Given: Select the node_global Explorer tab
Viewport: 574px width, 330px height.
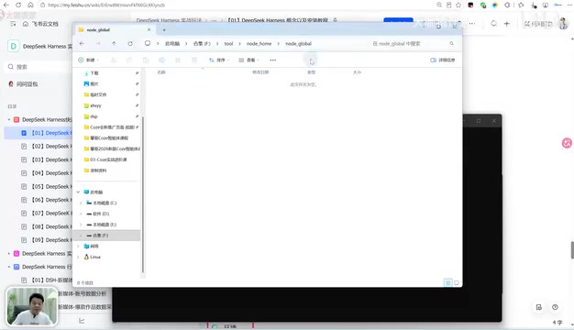Looking at the screenshot, I should pyautogui.click(x=115, y=30).
